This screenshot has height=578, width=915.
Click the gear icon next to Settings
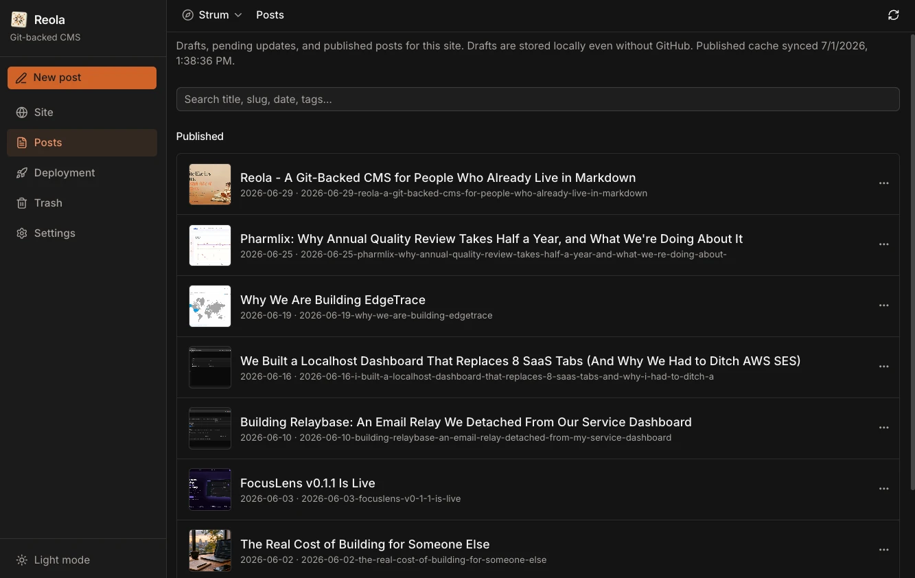pos(22,233)
